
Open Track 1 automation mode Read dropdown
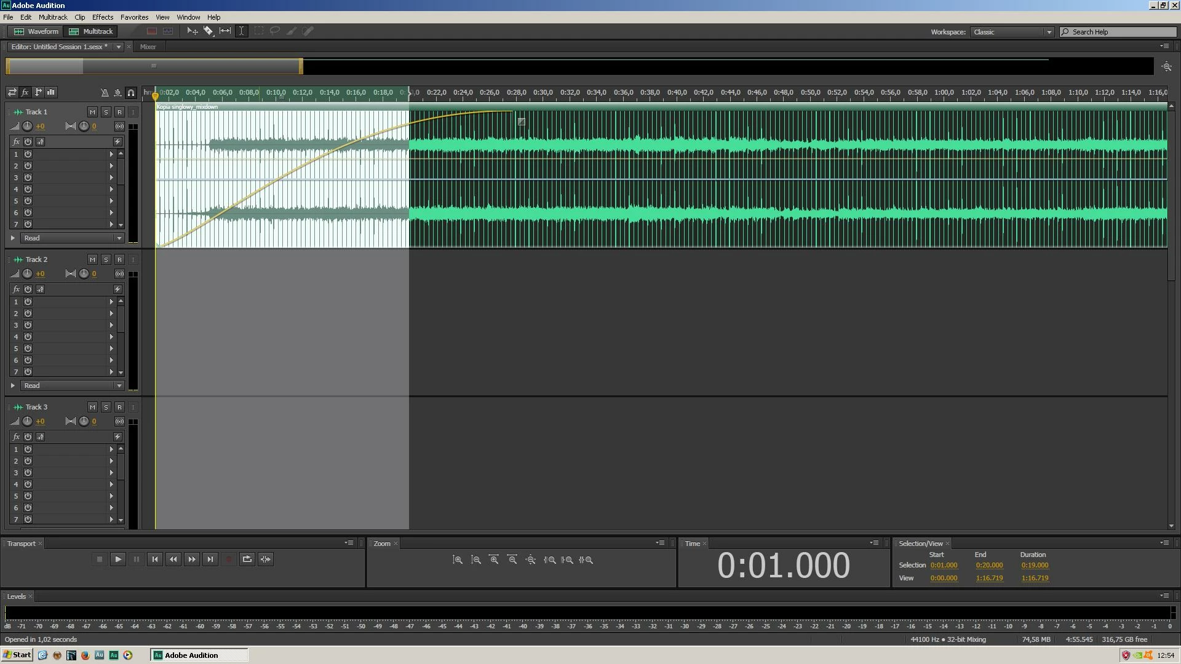point(73,239)
